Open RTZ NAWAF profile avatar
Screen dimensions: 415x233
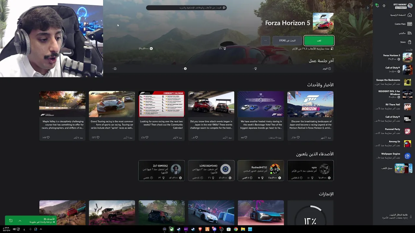410,6
